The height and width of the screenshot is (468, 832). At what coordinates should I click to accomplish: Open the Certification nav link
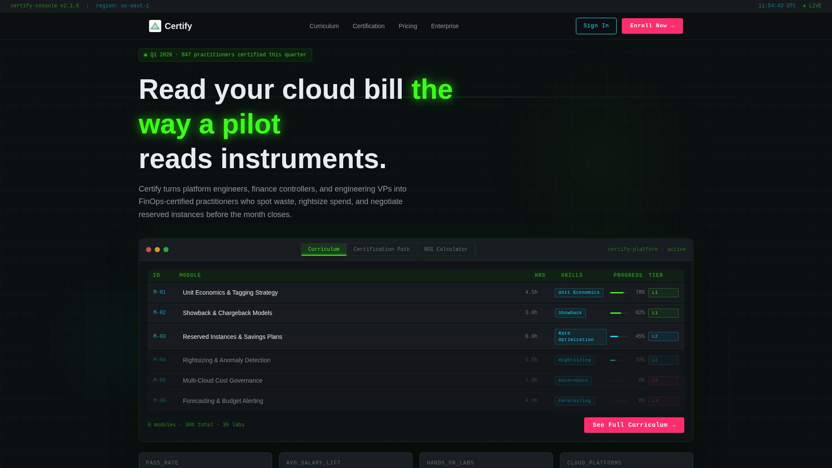pos(369,26)
